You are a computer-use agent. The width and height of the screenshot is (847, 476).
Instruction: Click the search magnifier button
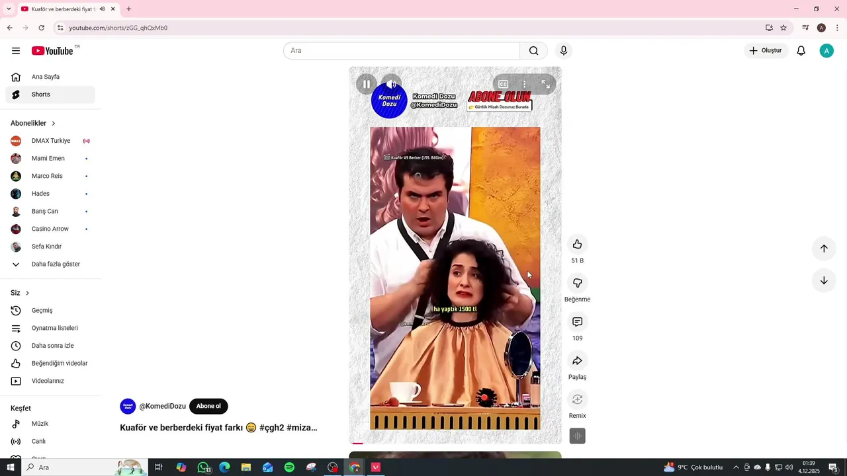(533, 51)
